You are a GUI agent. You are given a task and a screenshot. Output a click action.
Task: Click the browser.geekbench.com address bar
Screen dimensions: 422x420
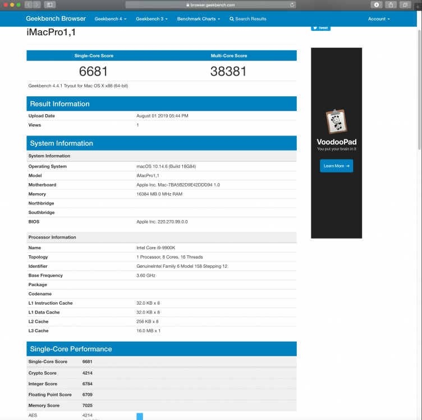pyautogui.click(x=210, y=5)
